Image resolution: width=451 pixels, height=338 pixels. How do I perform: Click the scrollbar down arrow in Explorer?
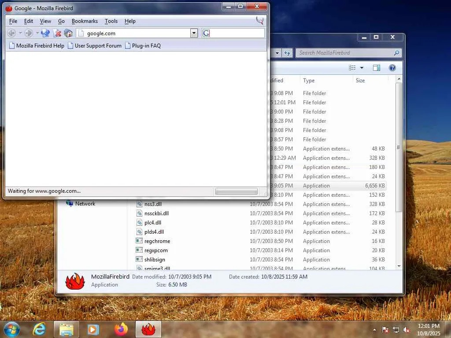tap(399, 266)
